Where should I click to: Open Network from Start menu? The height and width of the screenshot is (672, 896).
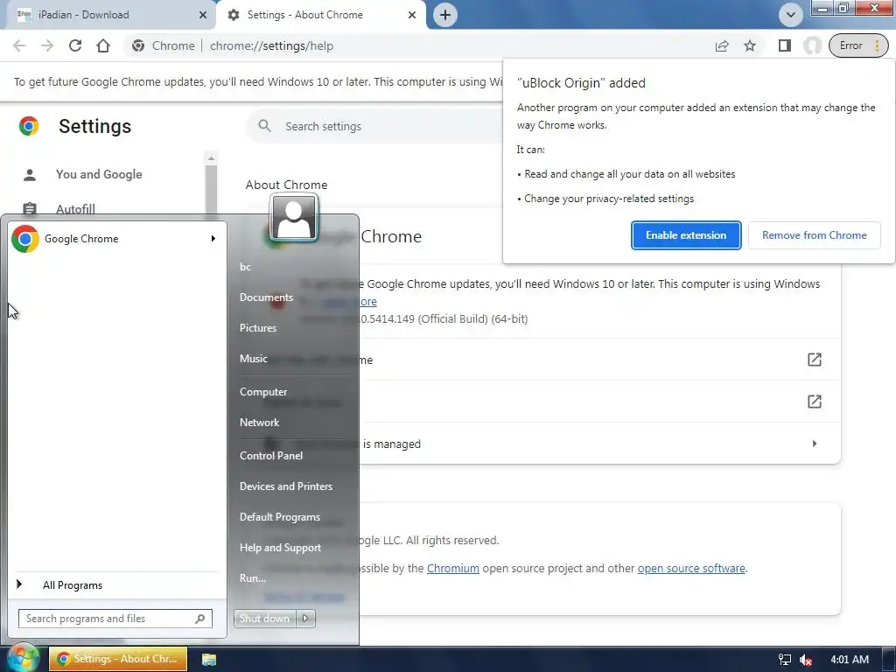pos(259,423)
